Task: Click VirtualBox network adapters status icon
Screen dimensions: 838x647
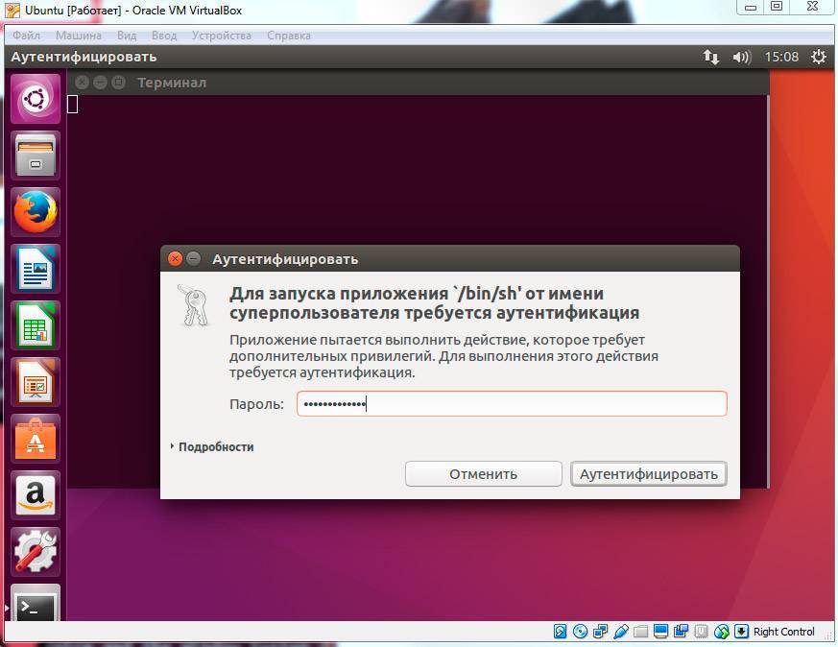Action: [x=600, y=632]
